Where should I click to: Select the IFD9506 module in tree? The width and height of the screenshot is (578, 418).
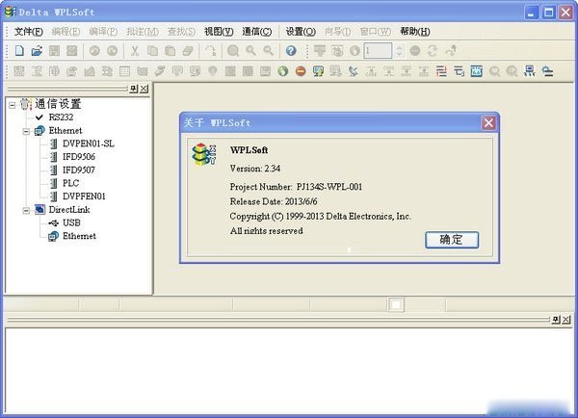[x=79, y=156]
